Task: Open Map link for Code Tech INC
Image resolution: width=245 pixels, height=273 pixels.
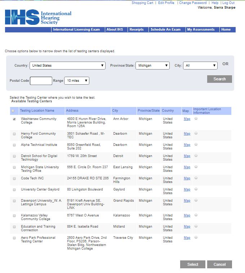Action: [187, 178]
